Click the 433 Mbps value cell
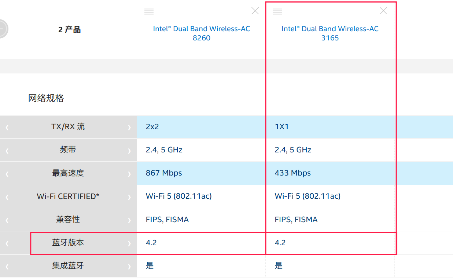 click(292, 173)
